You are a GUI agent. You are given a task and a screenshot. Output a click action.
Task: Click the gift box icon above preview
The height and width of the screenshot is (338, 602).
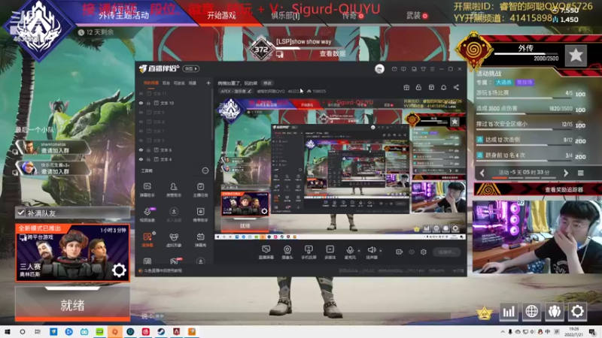pyautogui.click(x=406, y=87)
